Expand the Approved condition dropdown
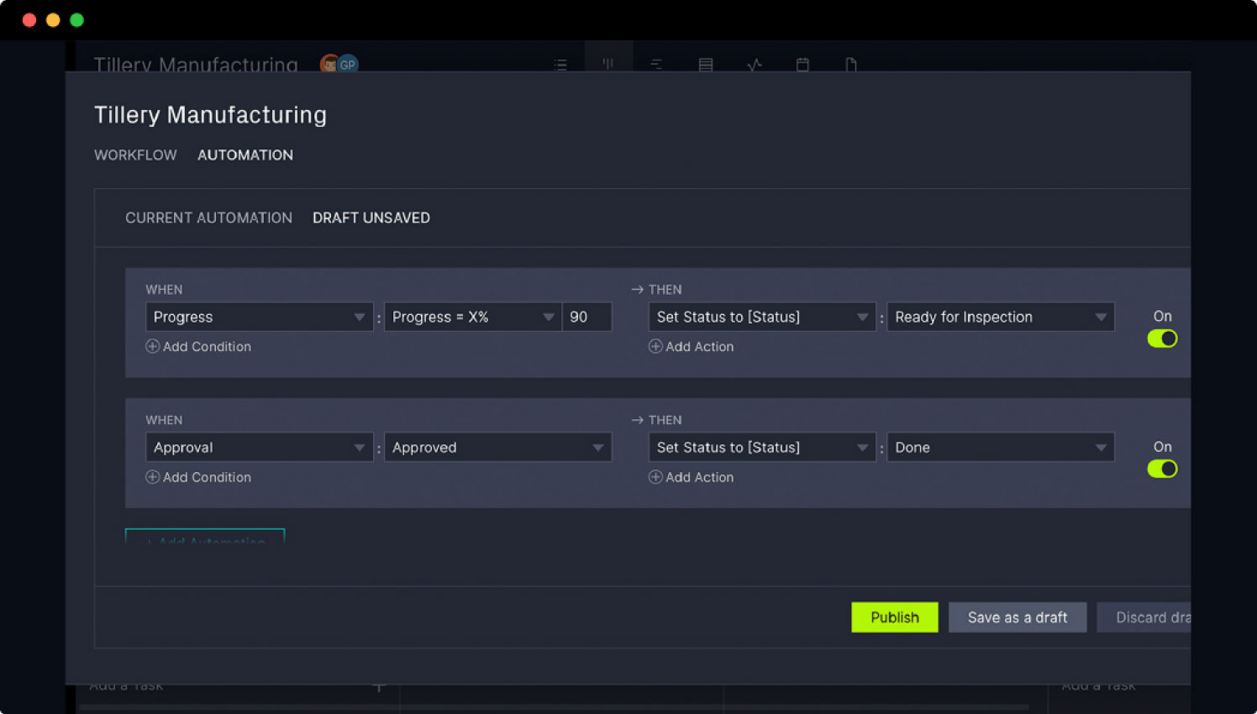1257x714 pixels. tap(497, 447)
